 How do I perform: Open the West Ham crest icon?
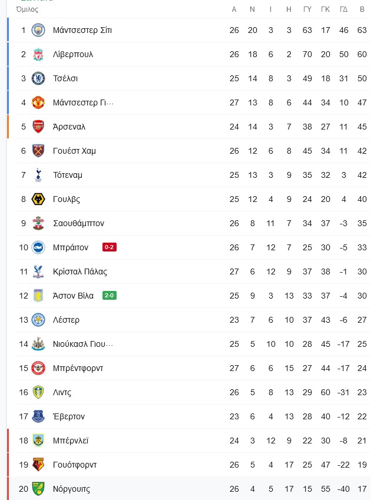(38, 151)
